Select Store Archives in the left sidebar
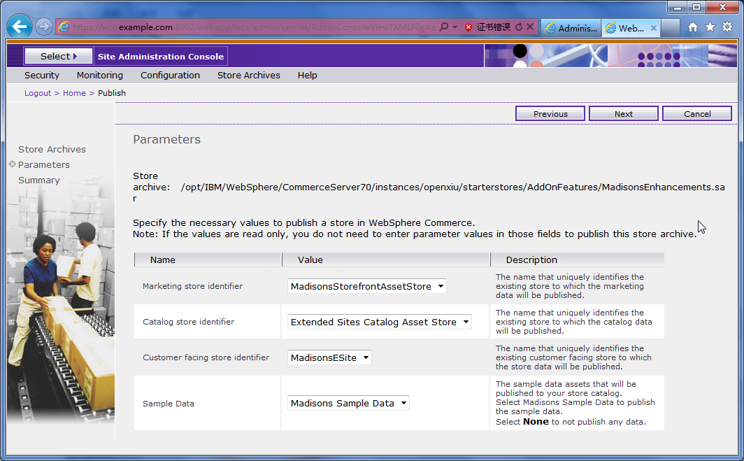The height and width of the screenshot is (461, 744). point(52,149)
